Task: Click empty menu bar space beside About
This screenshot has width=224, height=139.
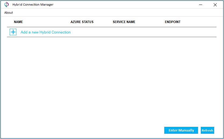Action: (x=107, y=13)
